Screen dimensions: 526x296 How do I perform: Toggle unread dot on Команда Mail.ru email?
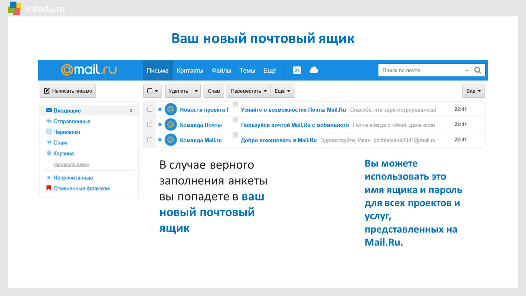pyautogui.click(x=160, y=140)
